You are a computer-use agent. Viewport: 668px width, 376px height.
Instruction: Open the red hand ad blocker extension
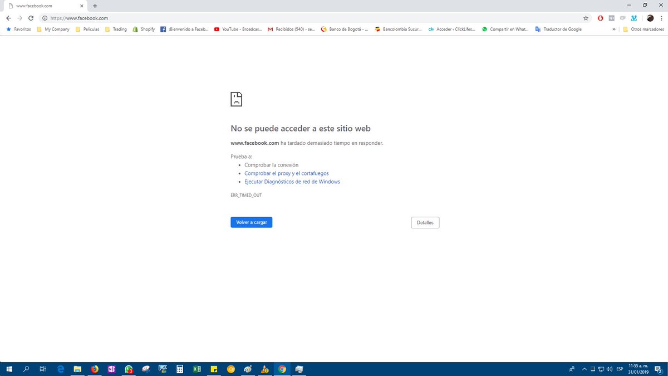[601, 18]
